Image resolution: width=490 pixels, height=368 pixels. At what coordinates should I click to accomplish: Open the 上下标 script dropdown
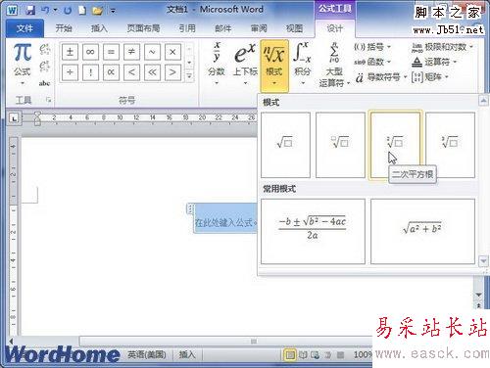point(245,64)
